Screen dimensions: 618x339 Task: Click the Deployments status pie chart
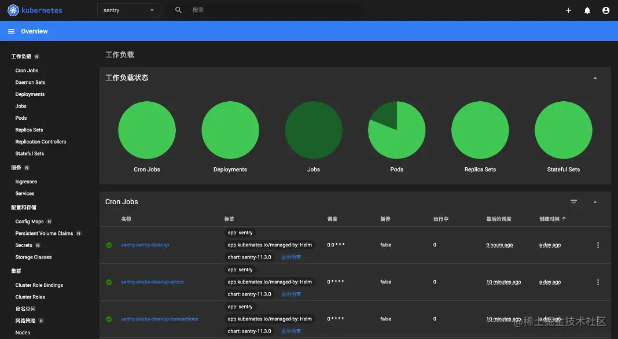click(230, 130)
